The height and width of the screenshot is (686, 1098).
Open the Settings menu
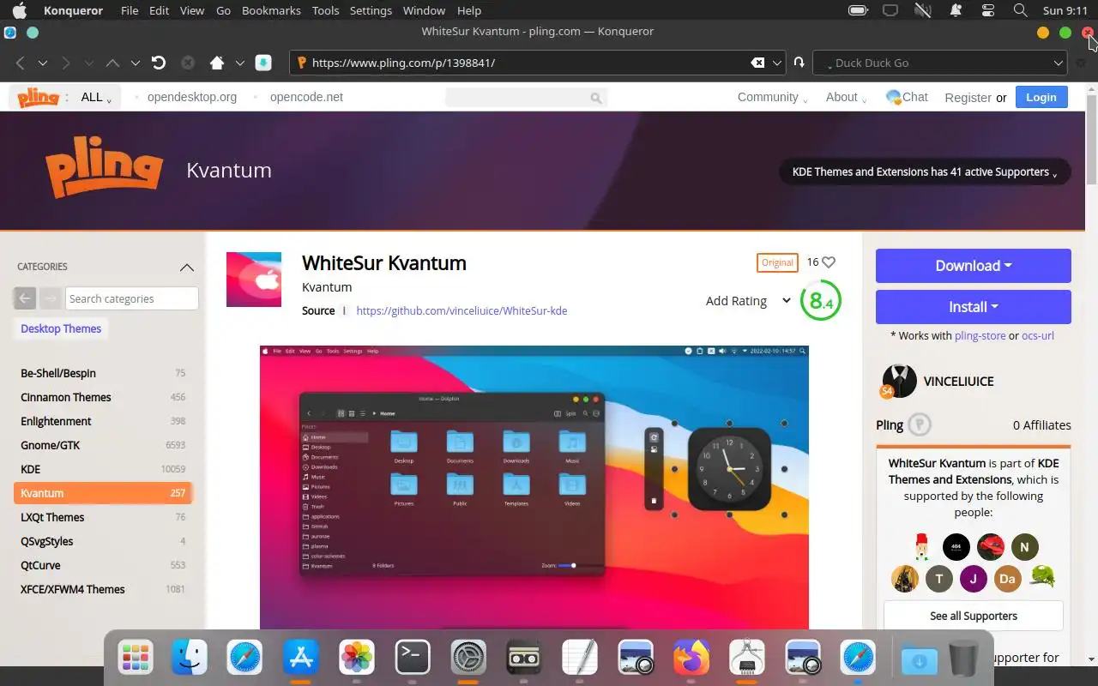pyautogui.click(x=371, y=10)
